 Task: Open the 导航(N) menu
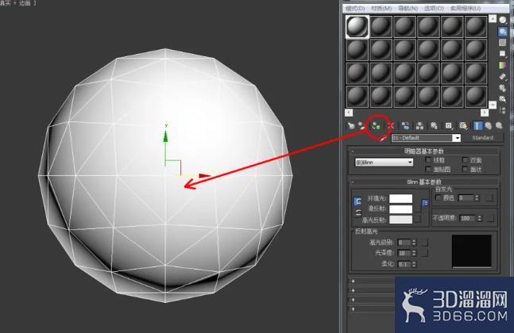(x=408, y=8)
